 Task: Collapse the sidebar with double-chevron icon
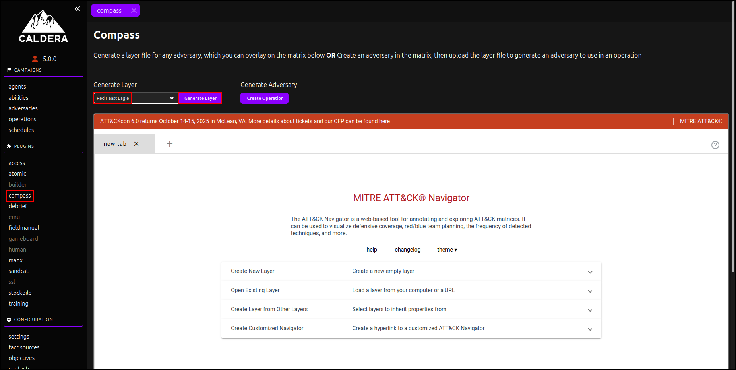click(77, 9)
